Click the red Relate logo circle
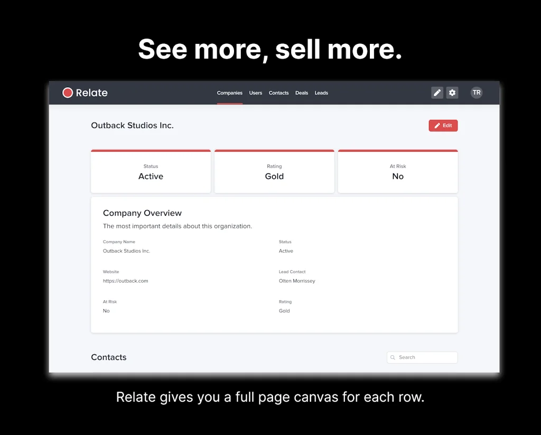 (x=68, y=93)
